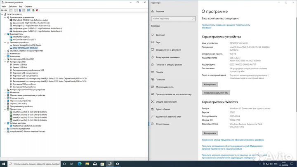Open Фокусировка внимания settings

point(167,57)
